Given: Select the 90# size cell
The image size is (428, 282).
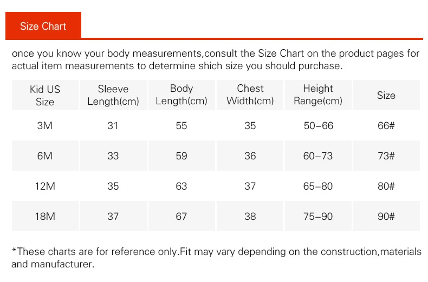Looking at the screenshot, I should [386, 216].
